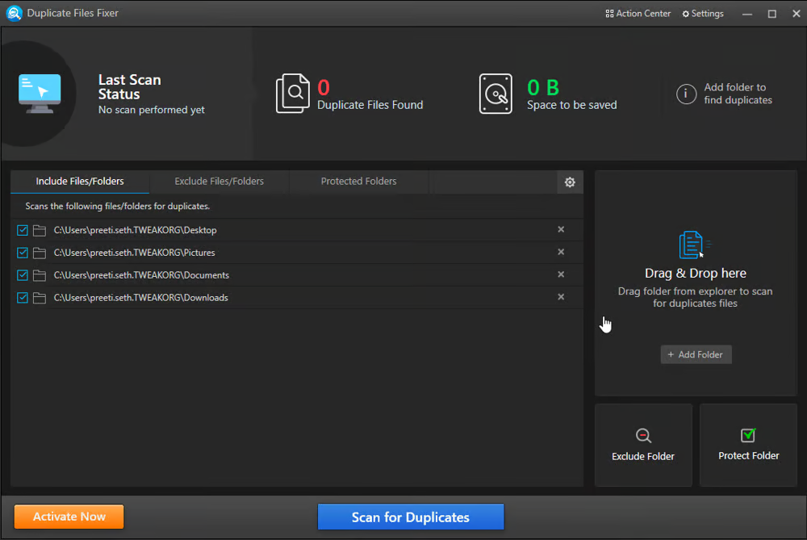Switch to the Exclude Files/Folders tab
The image size is (807, 540).
pos(219,181)
